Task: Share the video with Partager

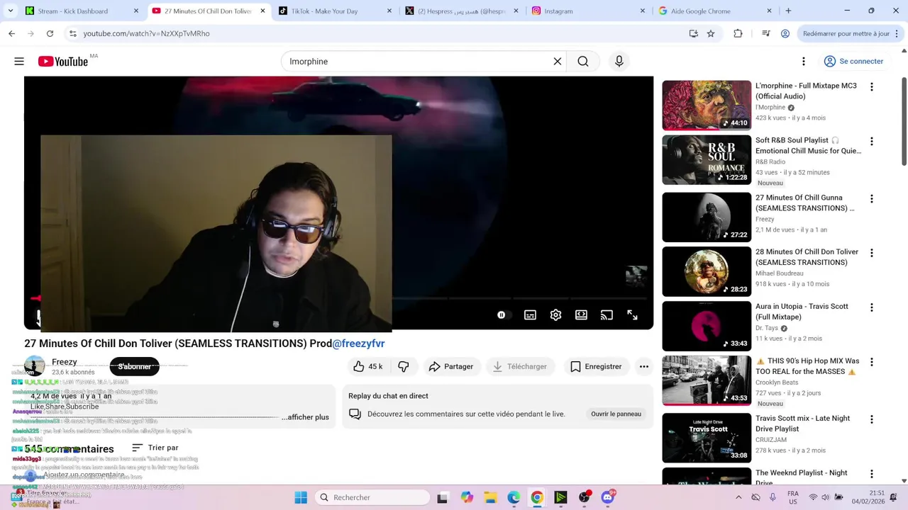Action: click(451, 366)
